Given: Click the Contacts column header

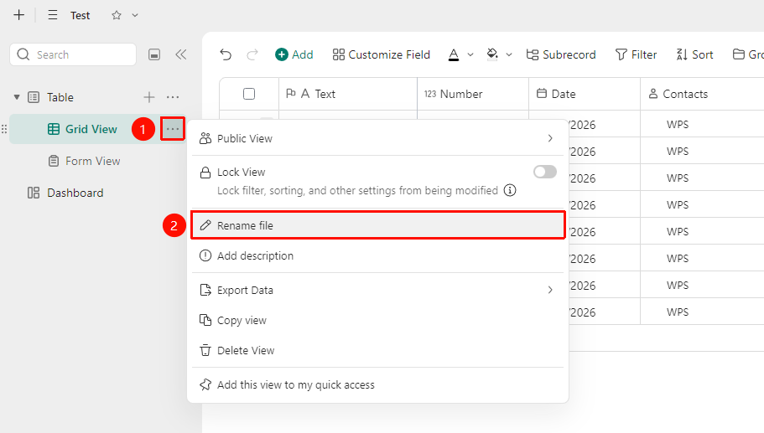Looking at the screenshot, I should [x=702, y=94].
